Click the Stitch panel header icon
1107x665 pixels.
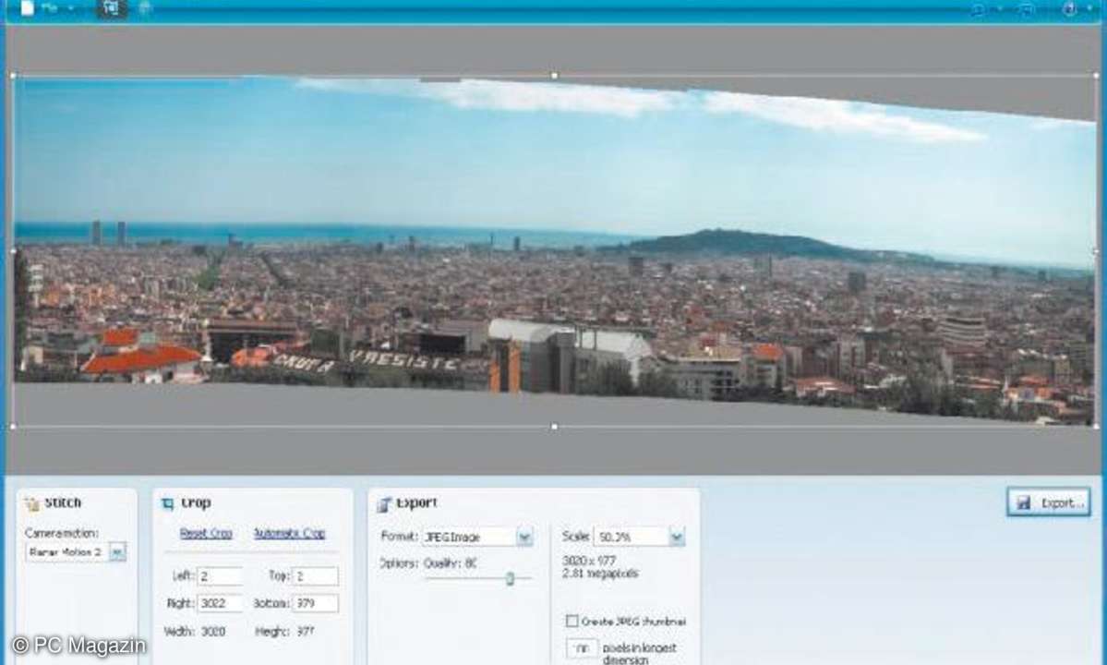(32, 504)
